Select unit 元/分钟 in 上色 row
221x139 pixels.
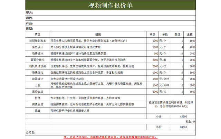(165, 85)
